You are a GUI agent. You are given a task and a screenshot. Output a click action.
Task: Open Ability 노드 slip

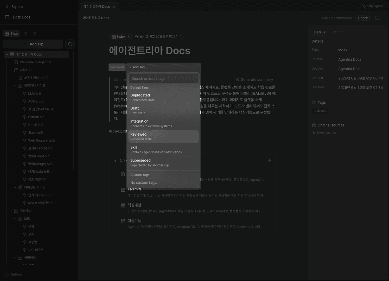click(36, 101)
